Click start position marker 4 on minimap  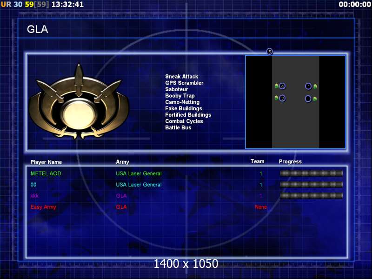click(282, 86)
